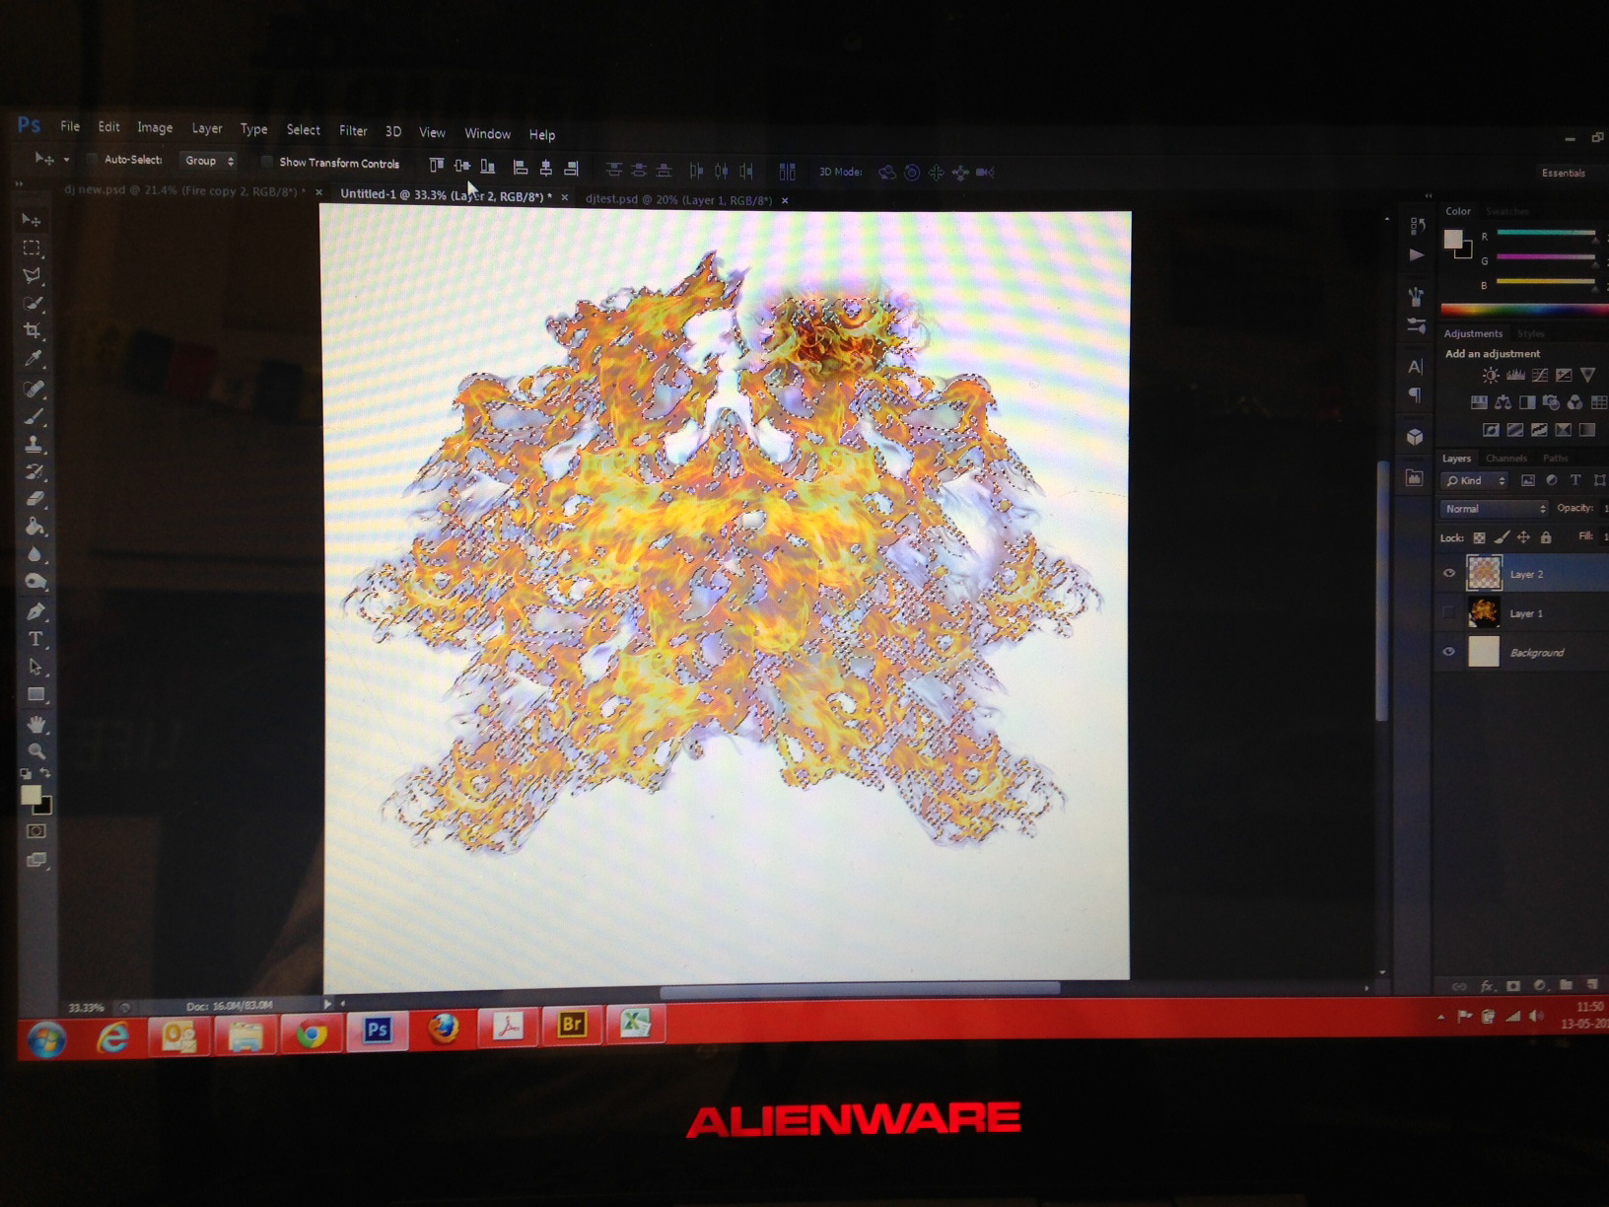Select the Paint Bucket tool
This screenshot has width=1609, height=1207.
[35, 526]
